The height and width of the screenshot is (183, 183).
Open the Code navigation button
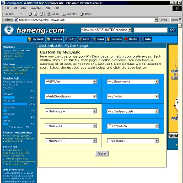click(84, 39)
